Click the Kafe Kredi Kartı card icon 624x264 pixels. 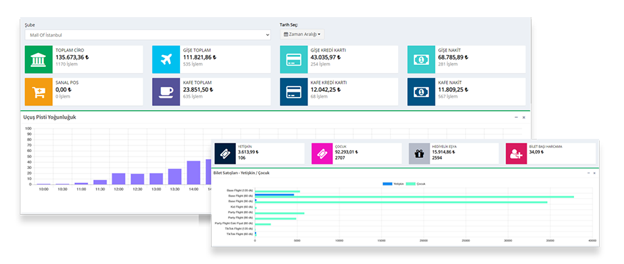[293, 92]
